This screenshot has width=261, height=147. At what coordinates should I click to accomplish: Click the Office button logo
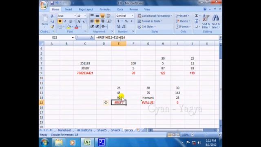(x=44, y=5)
